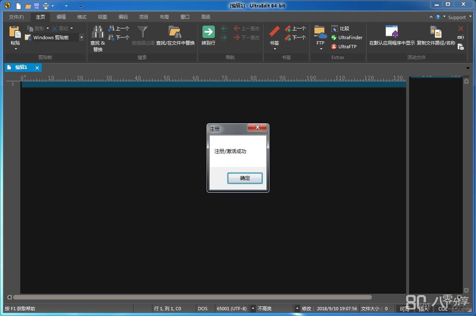
Task: Open a file using the folder icon
Action: 28,6
